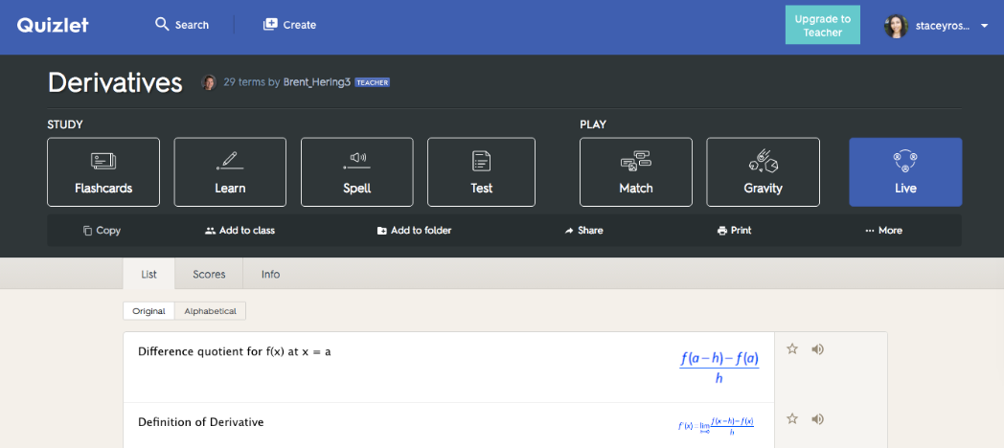This screenshot has height=448, width=1004.
Task: Click the Print icon
Action: [722, 231]
